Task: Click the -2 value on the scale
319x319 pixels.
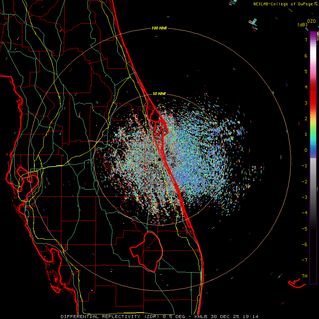Action: 304,182
